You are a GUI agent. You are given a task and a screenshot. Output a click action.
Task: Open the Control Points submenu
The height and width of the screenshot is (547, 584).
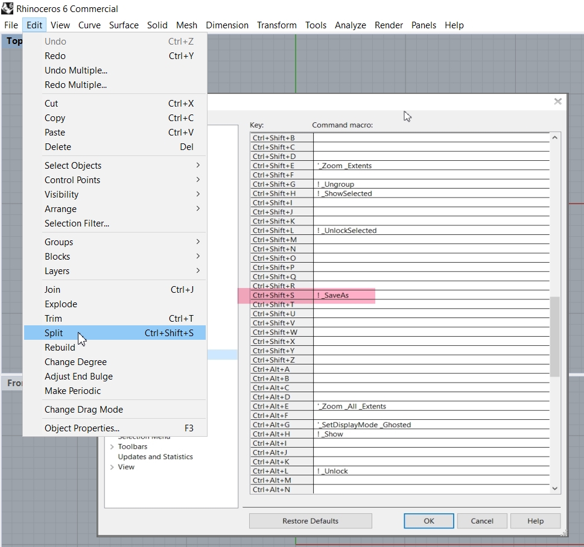pos(72,180)
